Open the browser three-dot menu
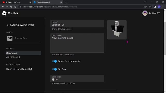 pos(163,7)
